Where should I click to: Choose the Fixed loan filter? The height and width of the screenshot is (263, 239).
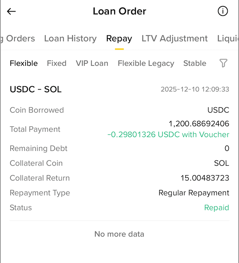[57, 63]
